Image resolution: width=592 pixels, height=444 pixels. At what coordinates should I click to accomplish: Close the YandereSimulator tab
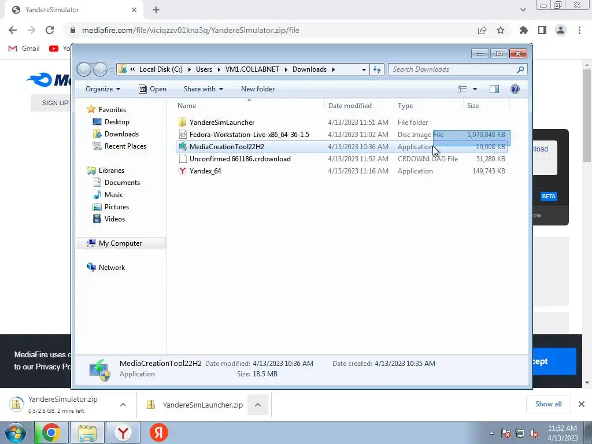click(134, 10)
